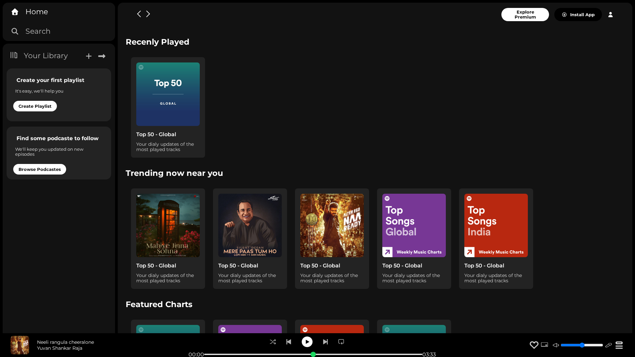Click the Top 50 - Global title in Recently Played
The image size is (635, 357).
click(x=156, y=135)
